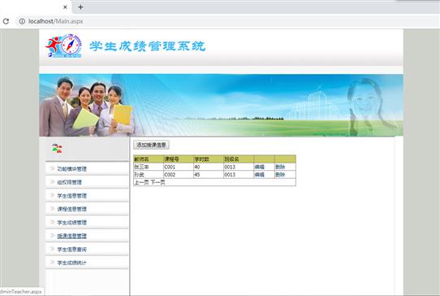Open a new browser tab with plus icon
The image size is (440, 296).
coord(80,7)
